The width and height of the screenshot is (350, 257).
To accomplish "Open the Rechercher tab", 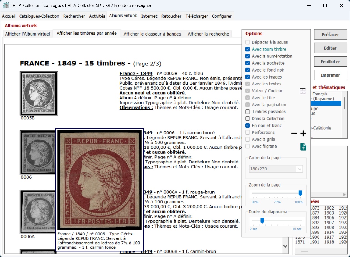I will click(x=74, y=16).
